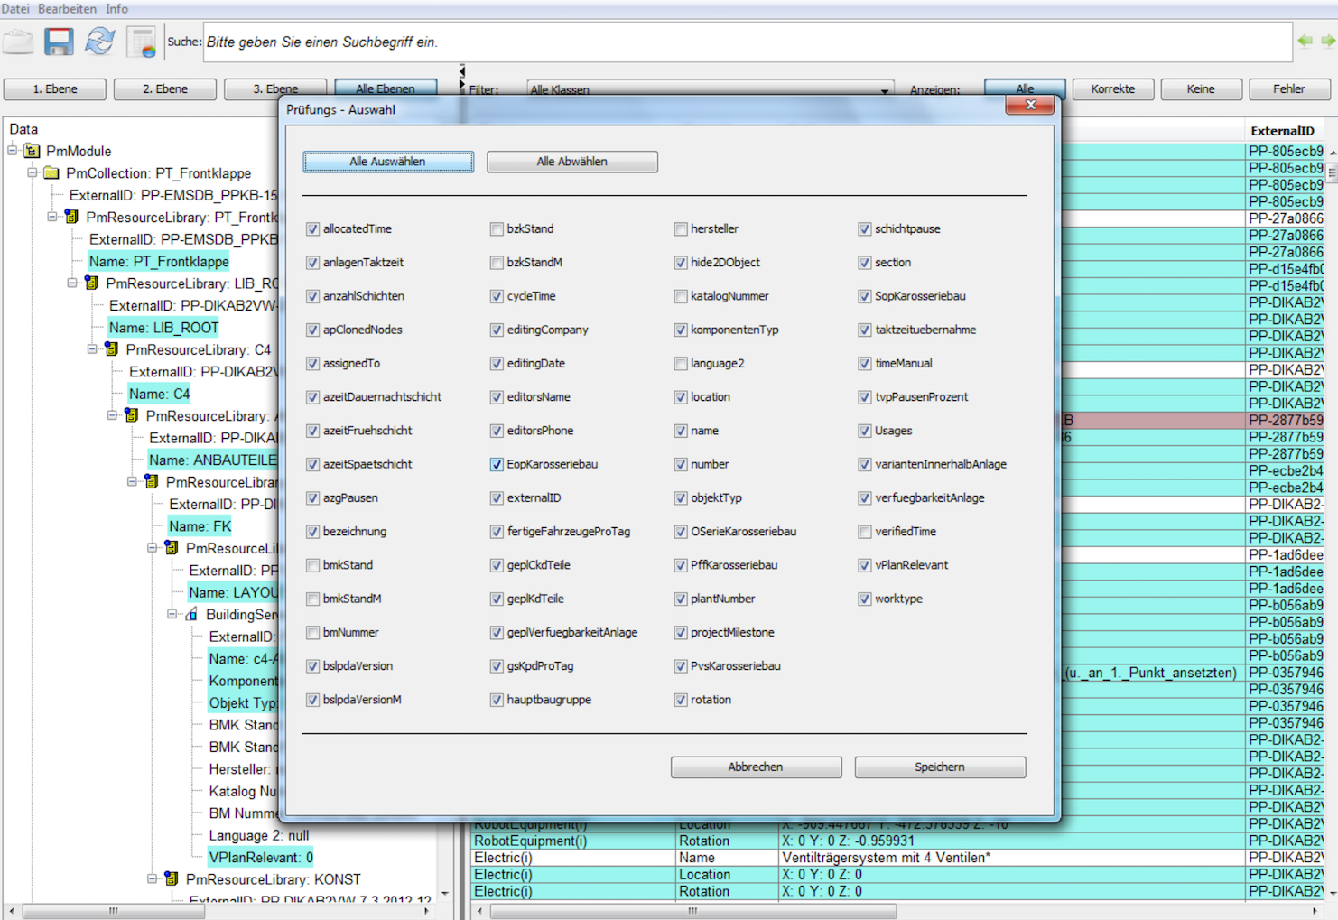Toggle the worktype checkbox
Image resolution: width=1338 pixels, height=920 pixels.
(865, 599)
